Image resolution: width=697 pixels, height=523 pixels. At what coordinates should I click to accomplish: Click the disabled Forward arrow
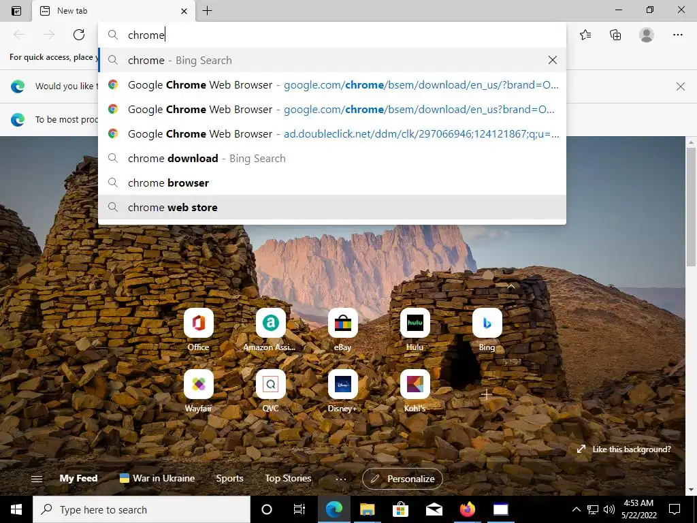(49, 35)
